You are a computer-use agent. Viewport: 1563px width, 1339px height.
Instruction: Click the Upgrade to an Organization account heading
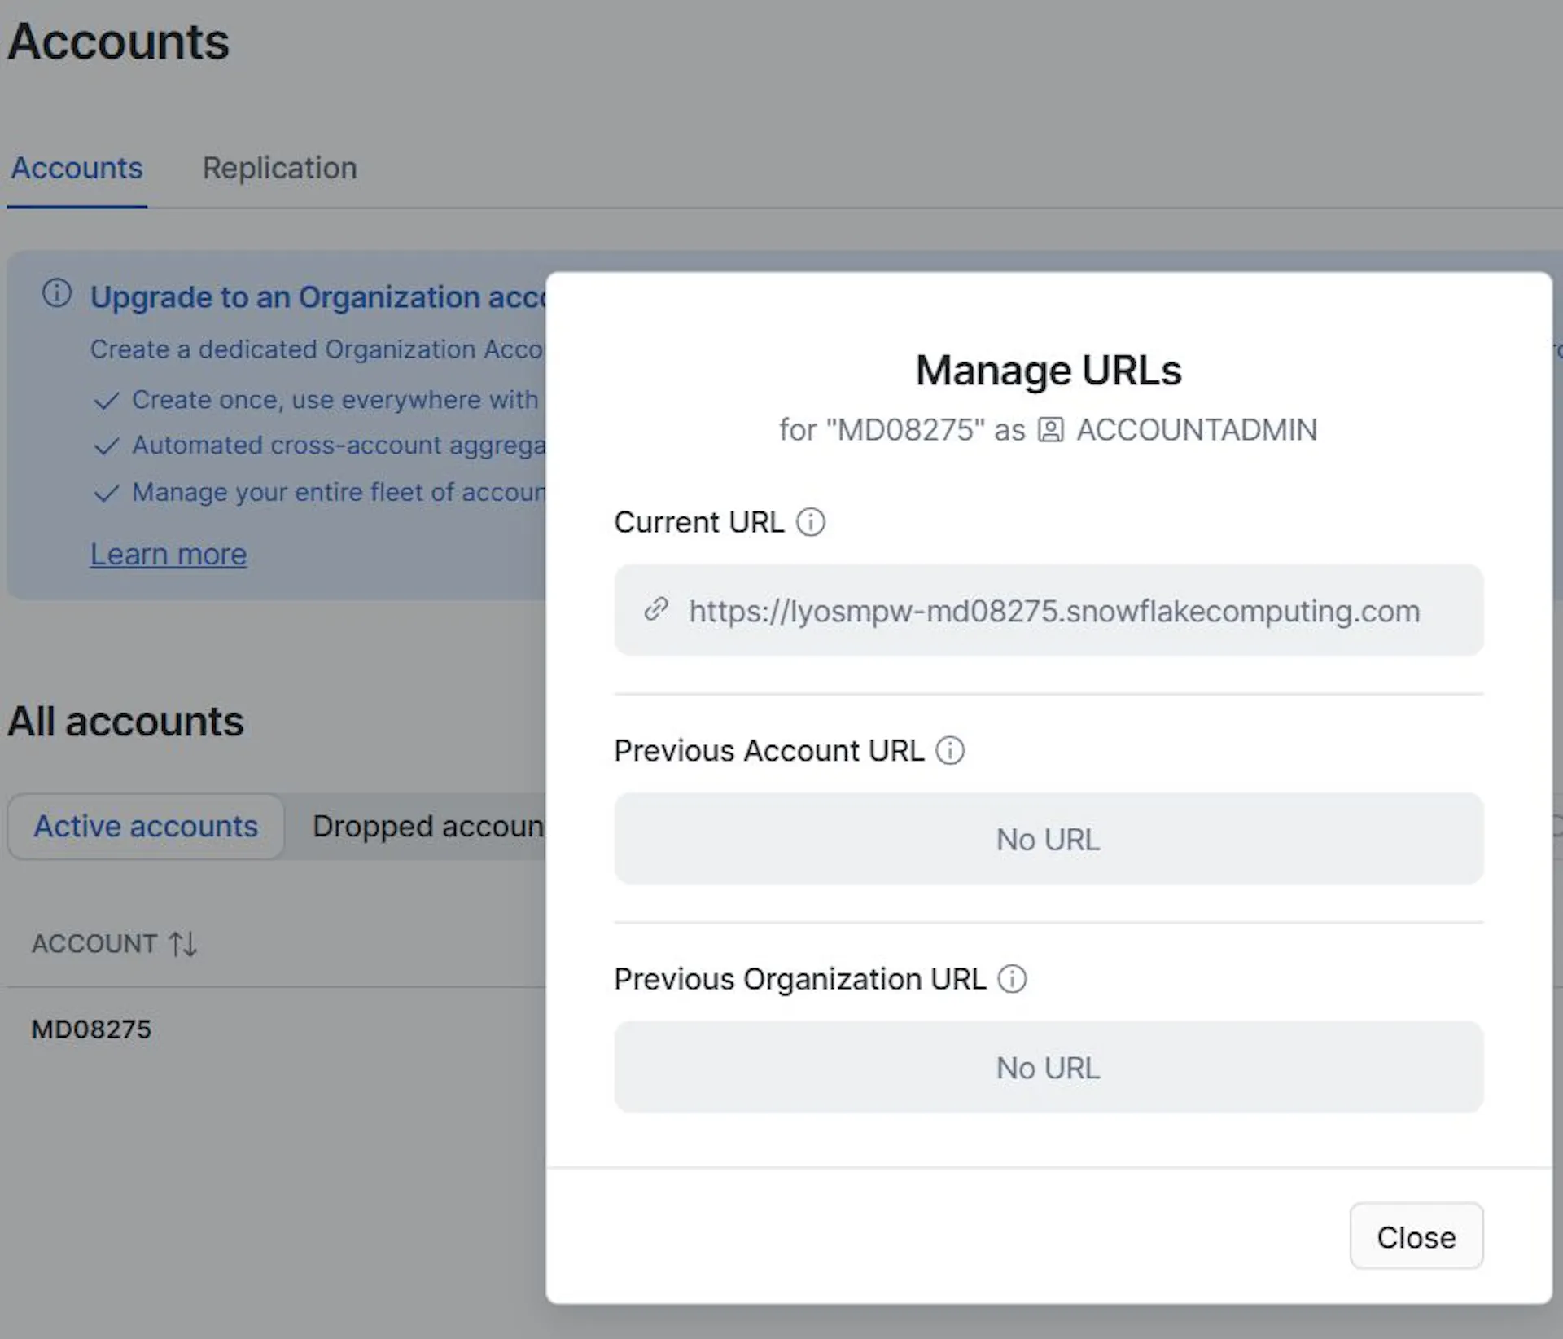[x=317, y=297]
